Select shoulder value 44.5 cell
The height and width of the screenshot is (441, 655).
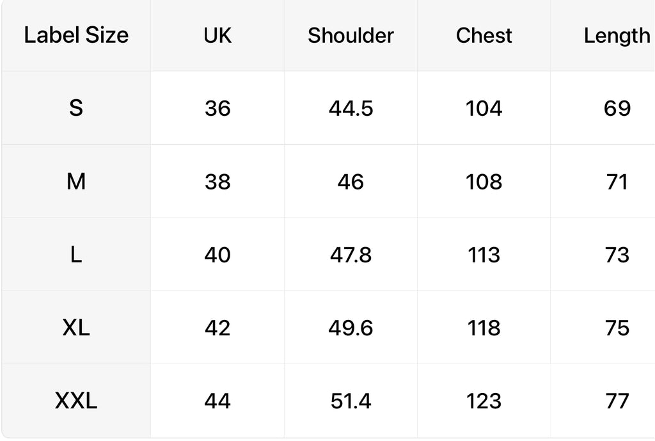351,108
